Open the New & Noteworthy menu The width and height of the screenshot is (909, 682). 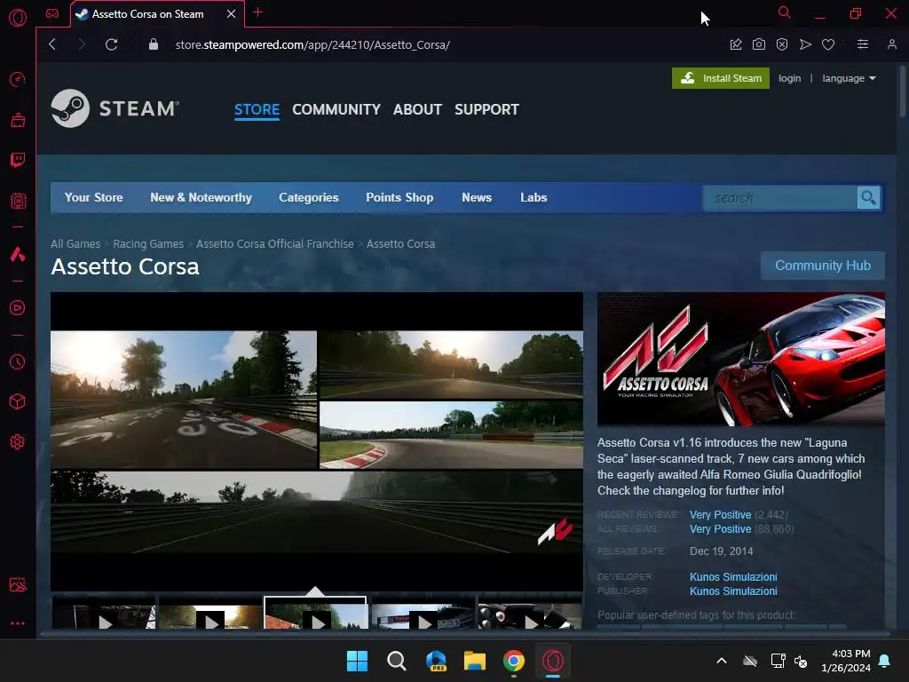[202, 197]
